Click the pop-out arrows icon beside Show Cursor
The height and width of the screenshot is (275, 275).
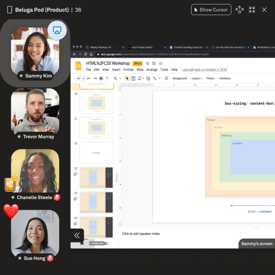click(x=239, y=10)
